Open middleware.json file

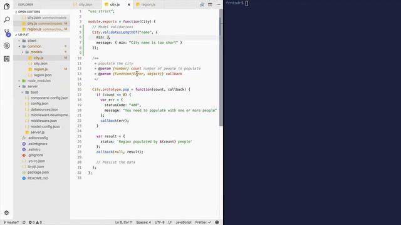[x=44, y=121]
